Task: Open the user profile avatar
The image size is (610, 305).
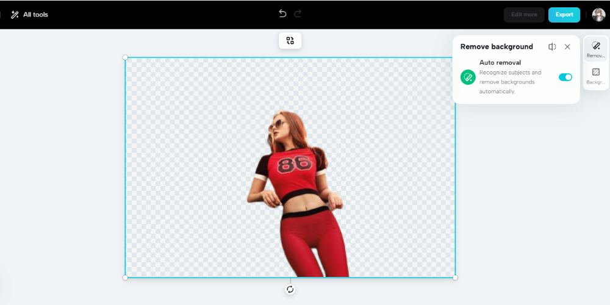Action: click(x=598, y=15)
